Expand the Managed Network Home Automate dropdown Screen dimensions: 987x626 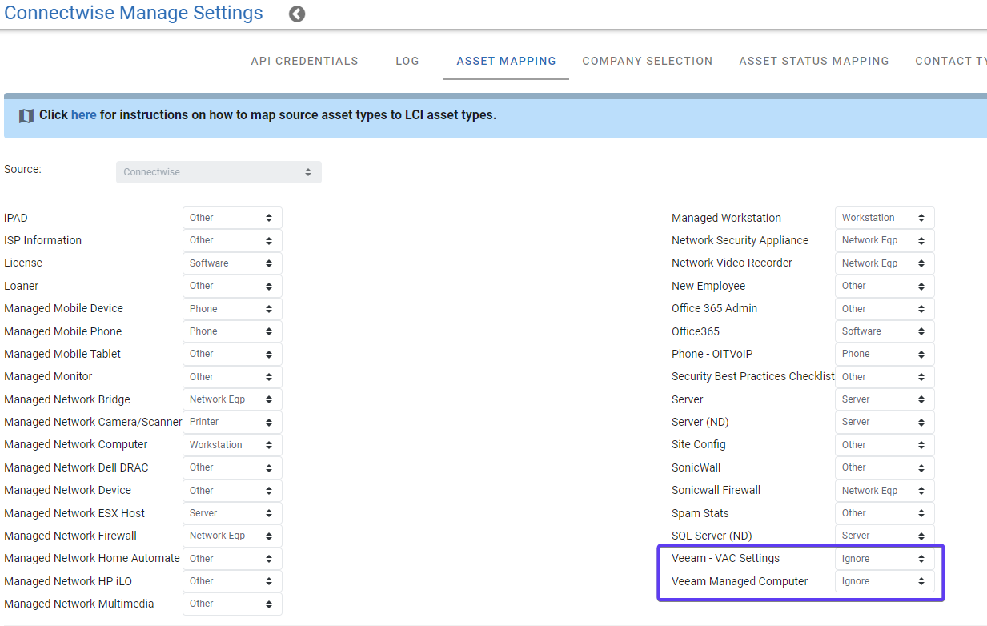pyautogui.click(x=232, y=559)
